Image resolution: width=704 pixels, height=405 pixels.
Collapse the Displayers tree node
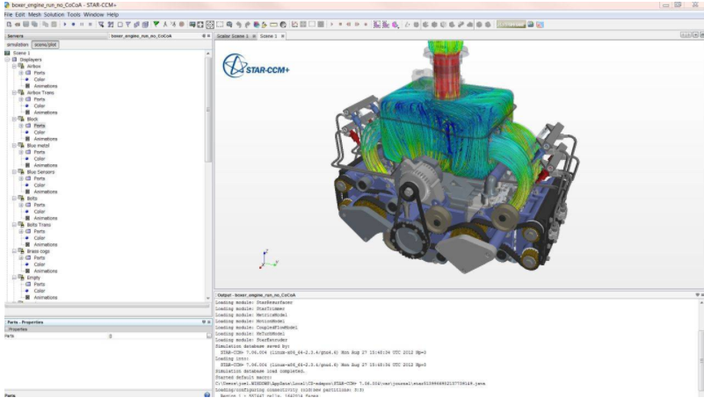click(7, 59)
